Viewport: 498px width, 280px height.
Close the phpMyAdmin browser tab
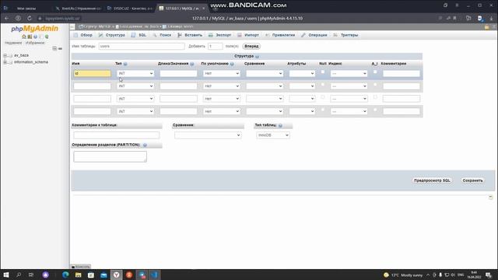[204, 9]
